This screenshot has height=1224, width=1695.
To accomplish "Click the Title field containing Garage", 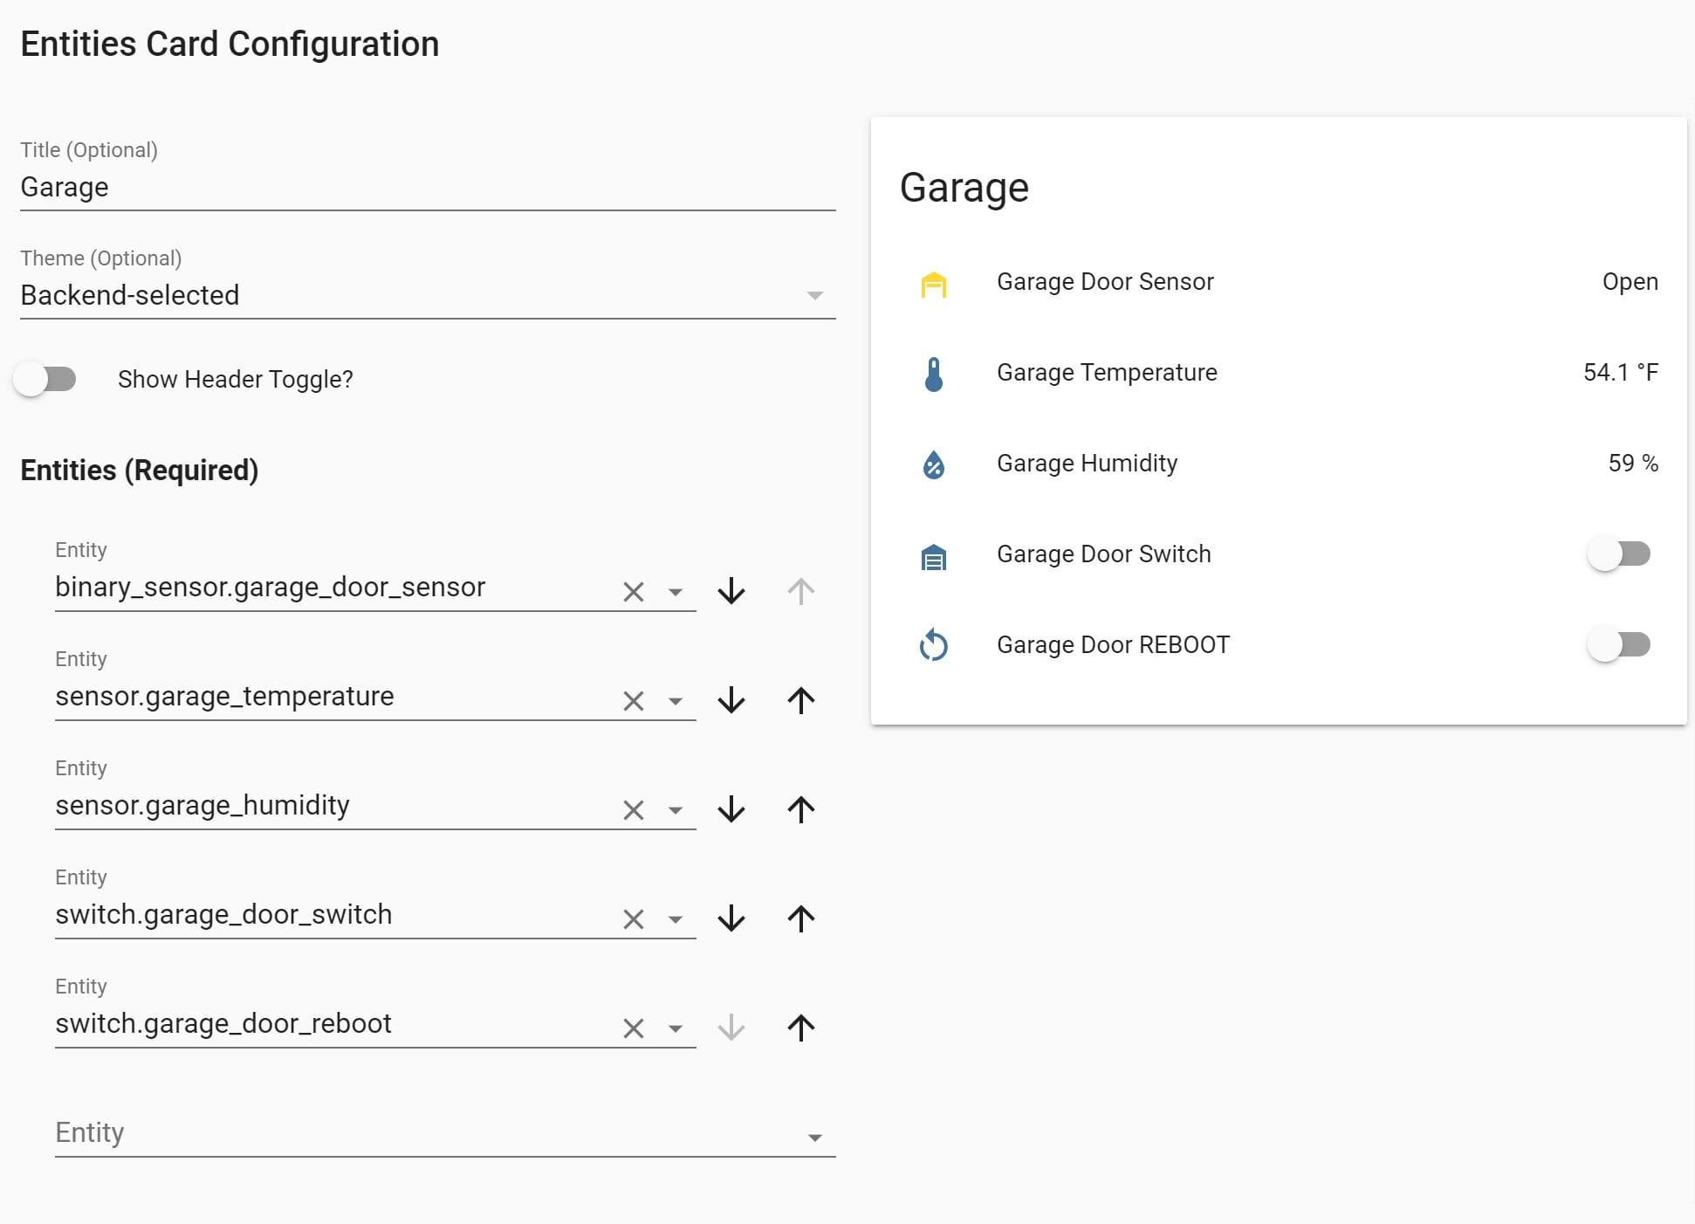I will (426, 187).
